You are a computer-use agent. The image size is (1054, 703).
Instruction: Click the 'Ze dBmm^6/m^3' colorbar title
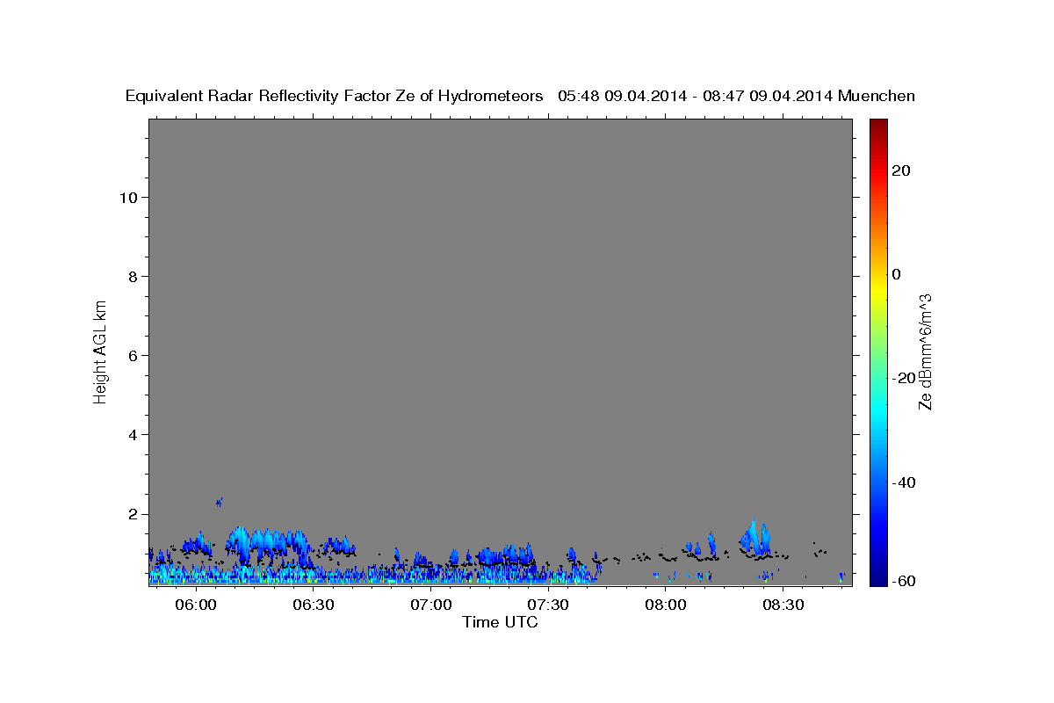[x=925, y=351]
